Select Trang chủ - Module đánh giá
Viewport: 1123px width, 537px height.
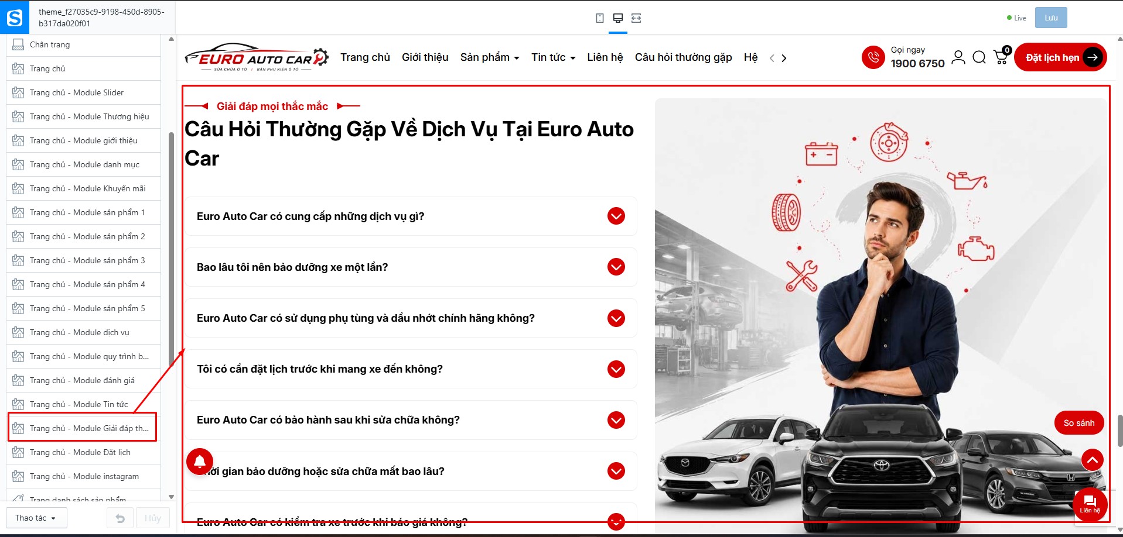tap(84, 380)
